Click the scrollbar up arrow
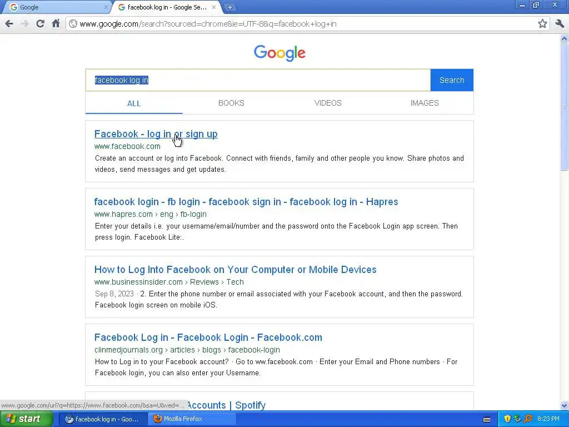The width and height of the screenshot is (569, 427). [564, 38]
